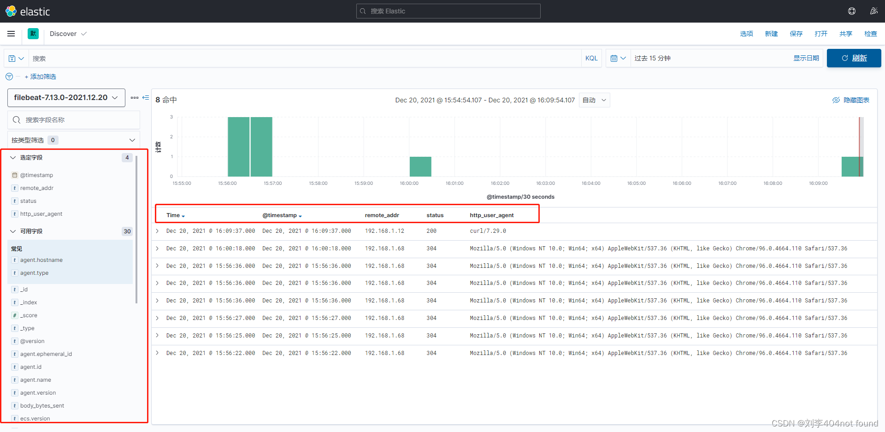Expand the 15:56:25 log row

[157, 336]
